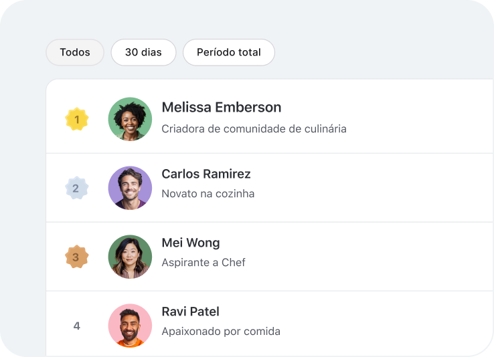Click the silver rank 2 badge
This screenshot has width=494, height=357.
coord(76,188)
